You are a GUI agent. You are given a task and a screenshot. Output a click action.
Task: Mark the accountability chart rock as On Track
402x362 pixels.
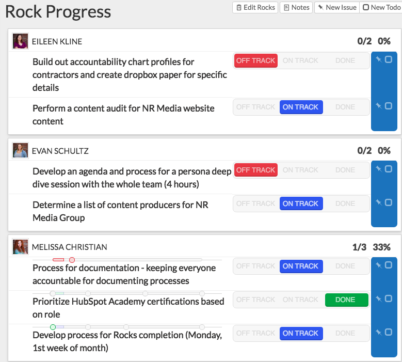click(300, 60)
